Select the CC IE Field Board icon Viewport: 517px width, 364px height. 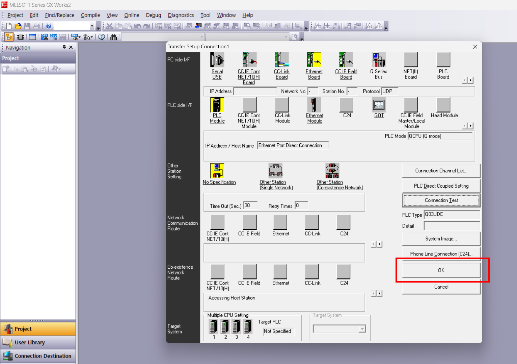pos(346,60)
